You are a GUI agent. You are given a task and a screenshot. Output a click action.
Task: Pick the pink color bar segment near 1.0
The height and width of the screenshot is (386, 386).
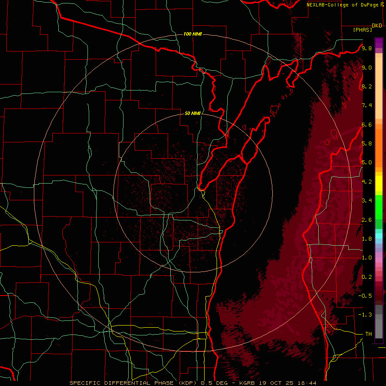tap(379, 259)
